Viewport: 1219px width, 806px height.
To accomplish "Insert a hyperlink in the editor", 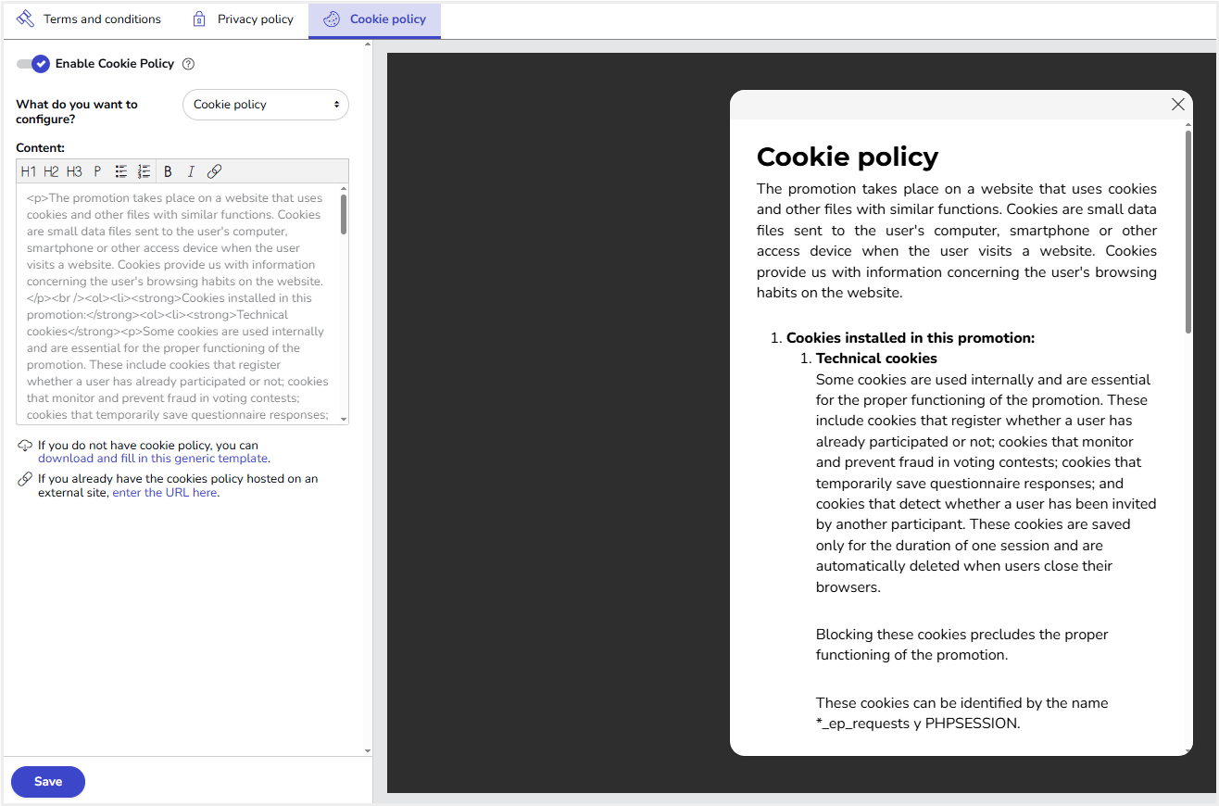I will (x=214, y=171).
